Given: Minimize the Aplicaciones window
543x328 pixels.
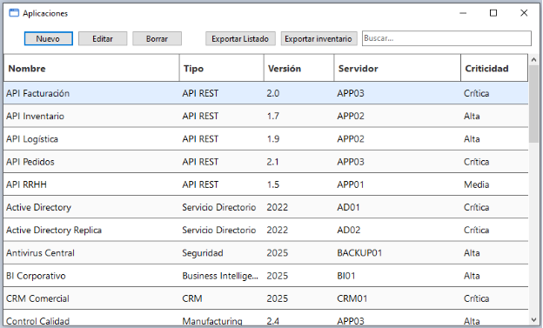Looking at the screenshot, I should coord(463,13).
